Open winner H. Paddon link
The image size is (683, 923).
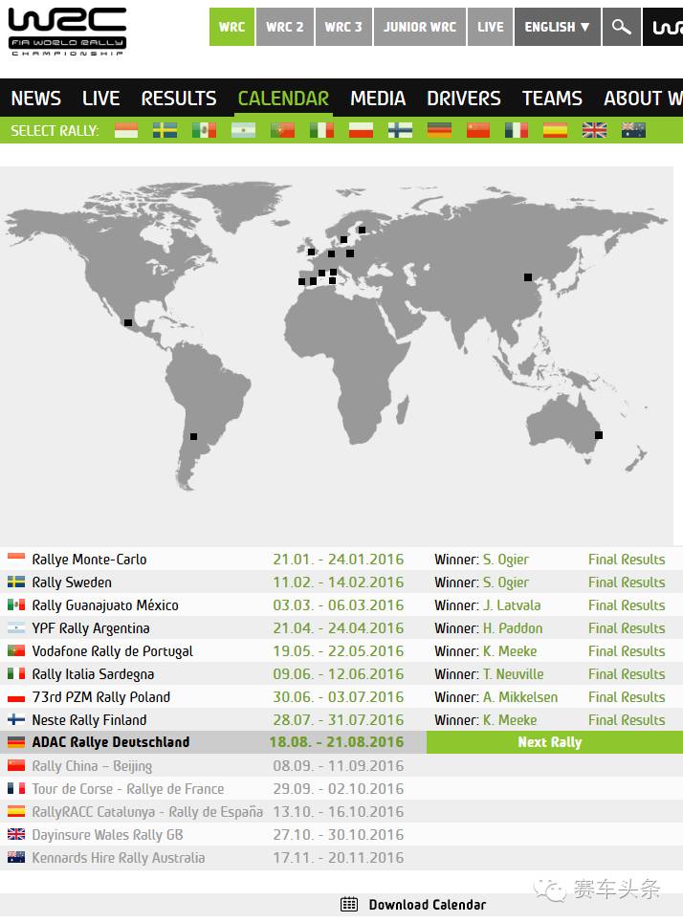513,628
